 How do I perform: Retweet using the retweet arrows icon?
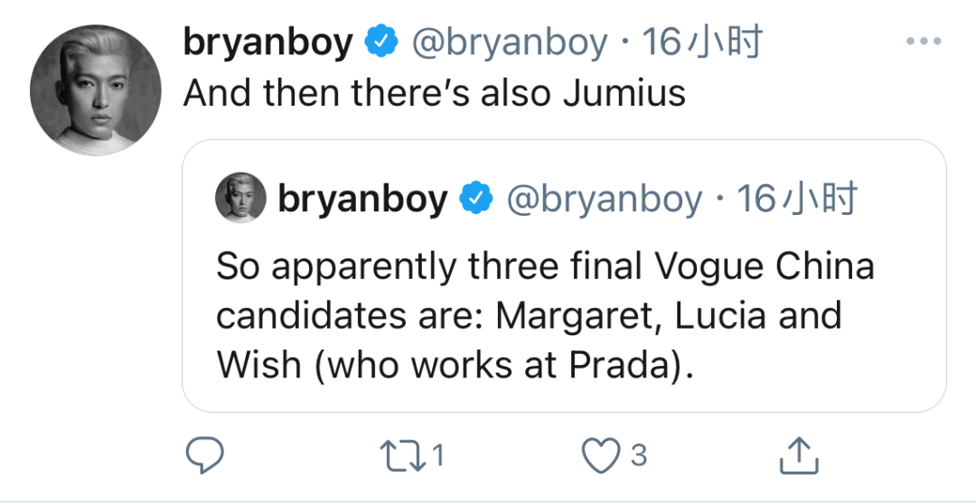tap(403, 455)
